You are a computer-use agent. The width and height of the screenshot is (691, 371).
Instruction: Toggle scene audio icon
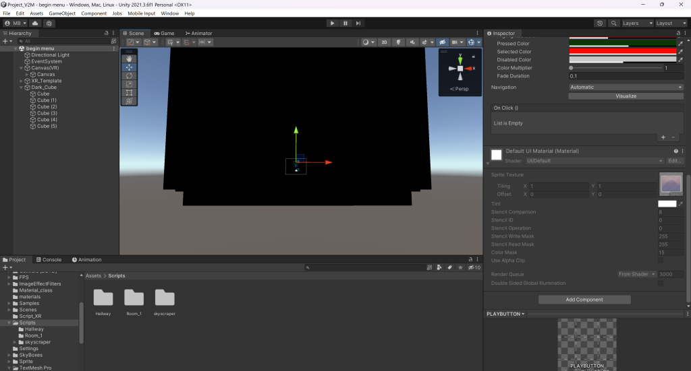[x=412, y=42]
